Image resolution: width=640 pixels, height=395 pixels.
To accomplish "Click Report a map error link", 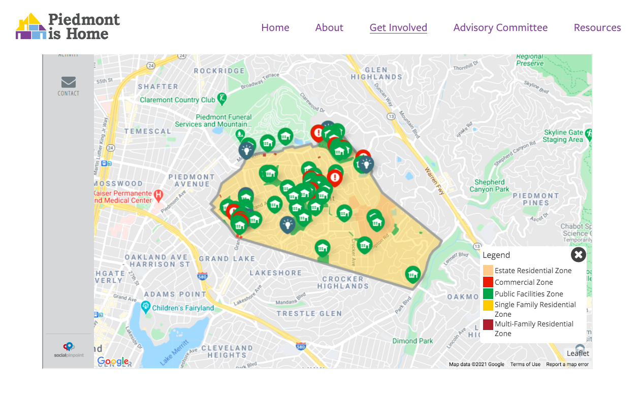I will tap(567, 364).
